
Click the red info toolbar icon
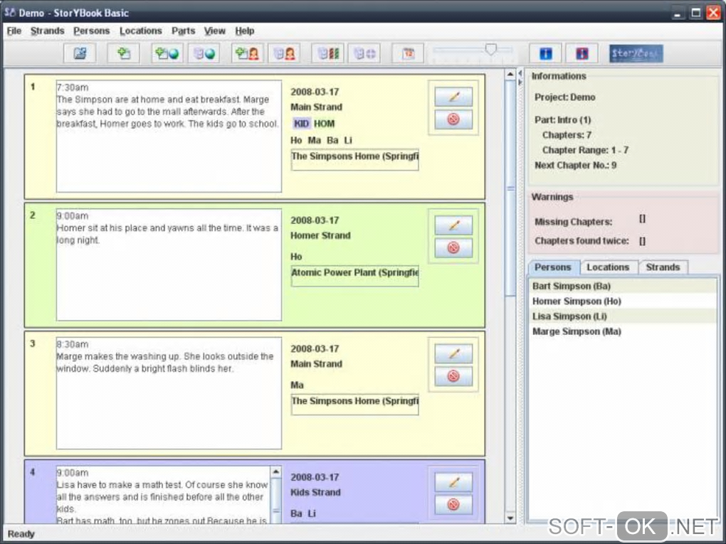pos(582,53)
